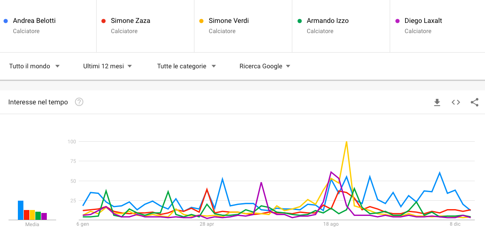Edit the Simone Zaza comparison term
This screenshot has height=238, width=485.
click(x=130, y=21)
